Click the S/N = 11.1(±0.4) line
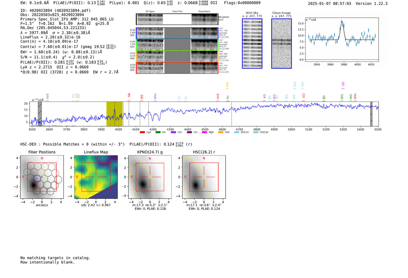Image resolution: width=408 pixels, height=278 pixels. [57, 57]
